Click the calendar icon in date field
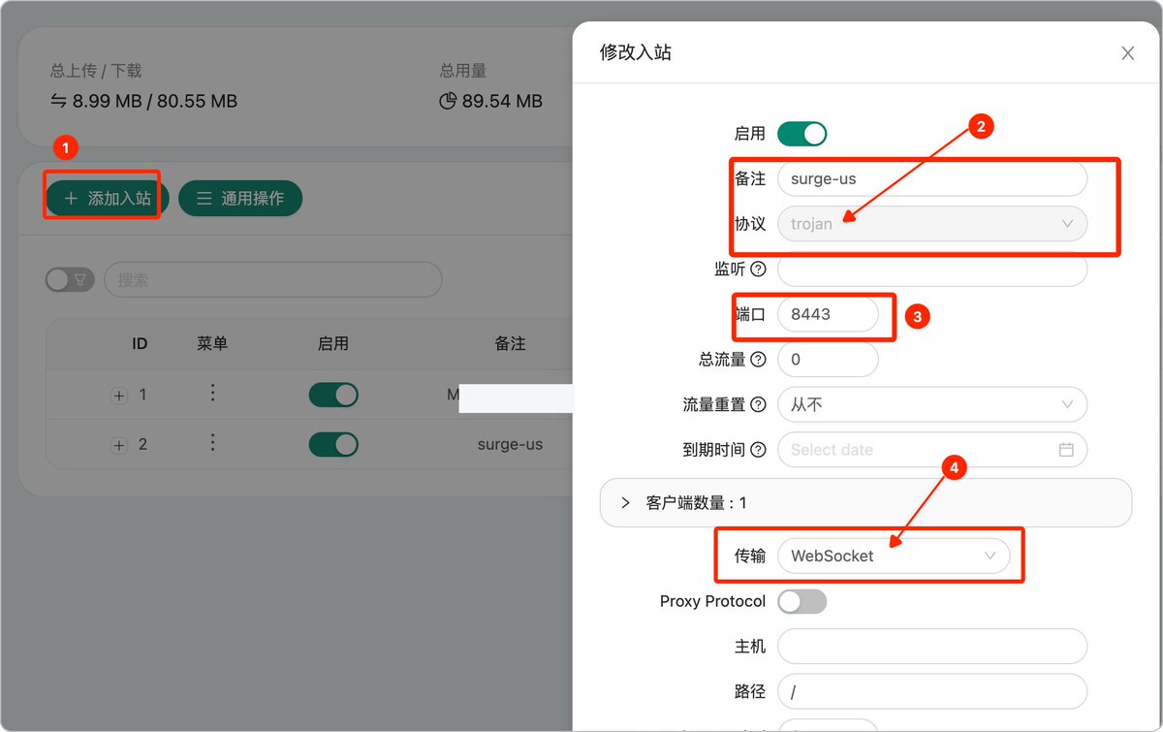The image size is (1163, 732). click(1066, 449)
